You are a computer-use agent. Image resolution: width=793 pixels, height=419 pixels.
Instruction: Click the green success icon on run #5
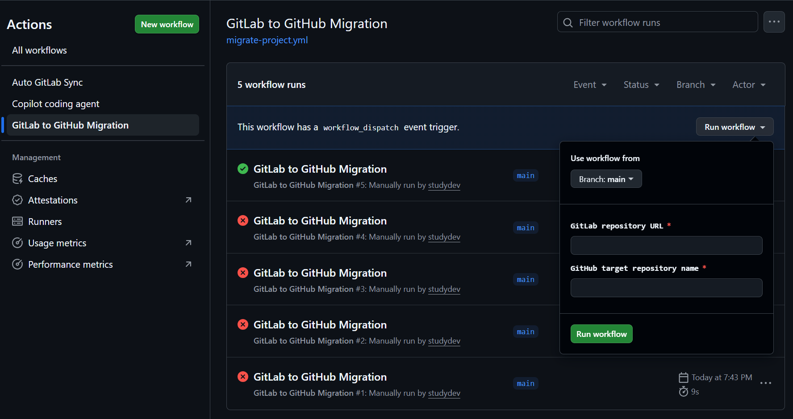coord(243,169)
